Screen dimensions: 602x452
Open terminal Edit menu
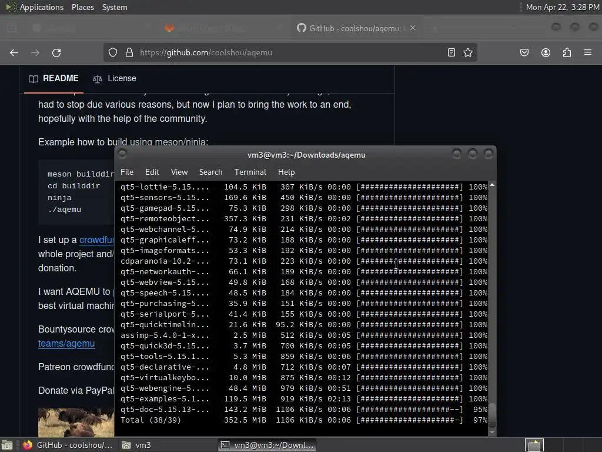[152, 172]
